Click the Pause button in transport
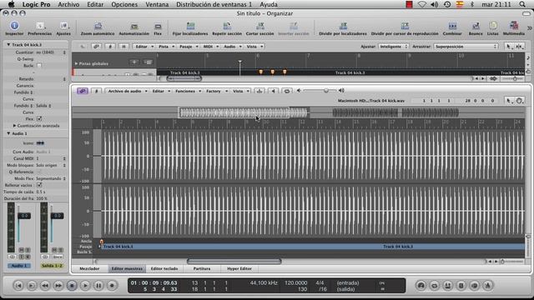Screen dimensions: 534x300 click(x=98, y=285)
